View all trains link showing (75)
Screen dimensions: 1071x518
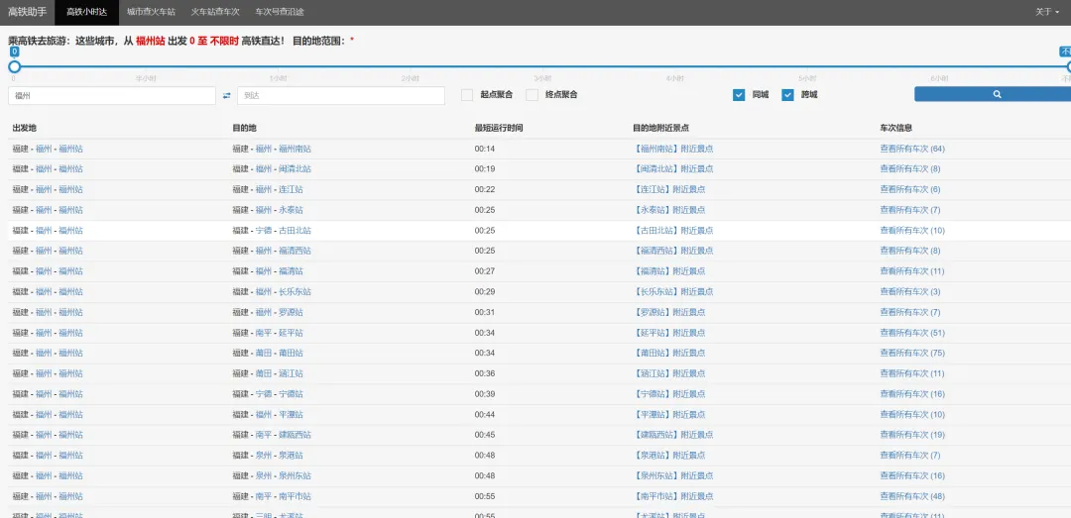tap(912, 354)
